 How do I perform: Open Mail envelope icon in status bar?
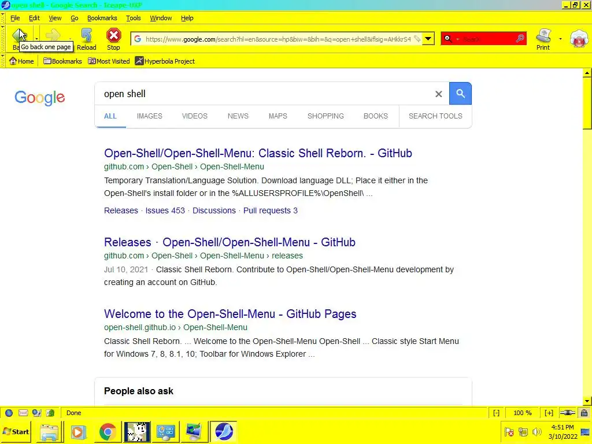(x=23, y=413)
